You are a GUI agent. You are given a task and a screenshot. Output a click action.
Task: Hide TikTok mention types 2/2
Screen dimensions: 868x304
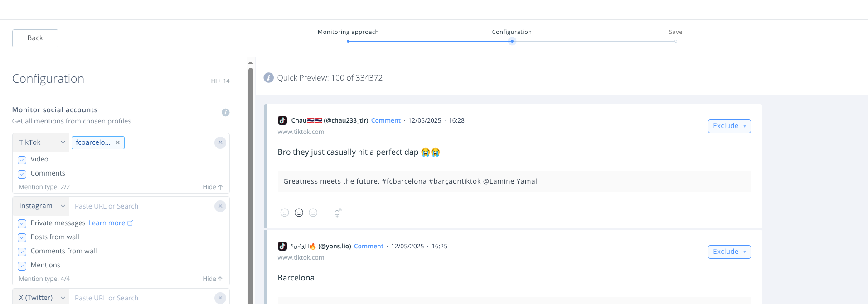213,187
